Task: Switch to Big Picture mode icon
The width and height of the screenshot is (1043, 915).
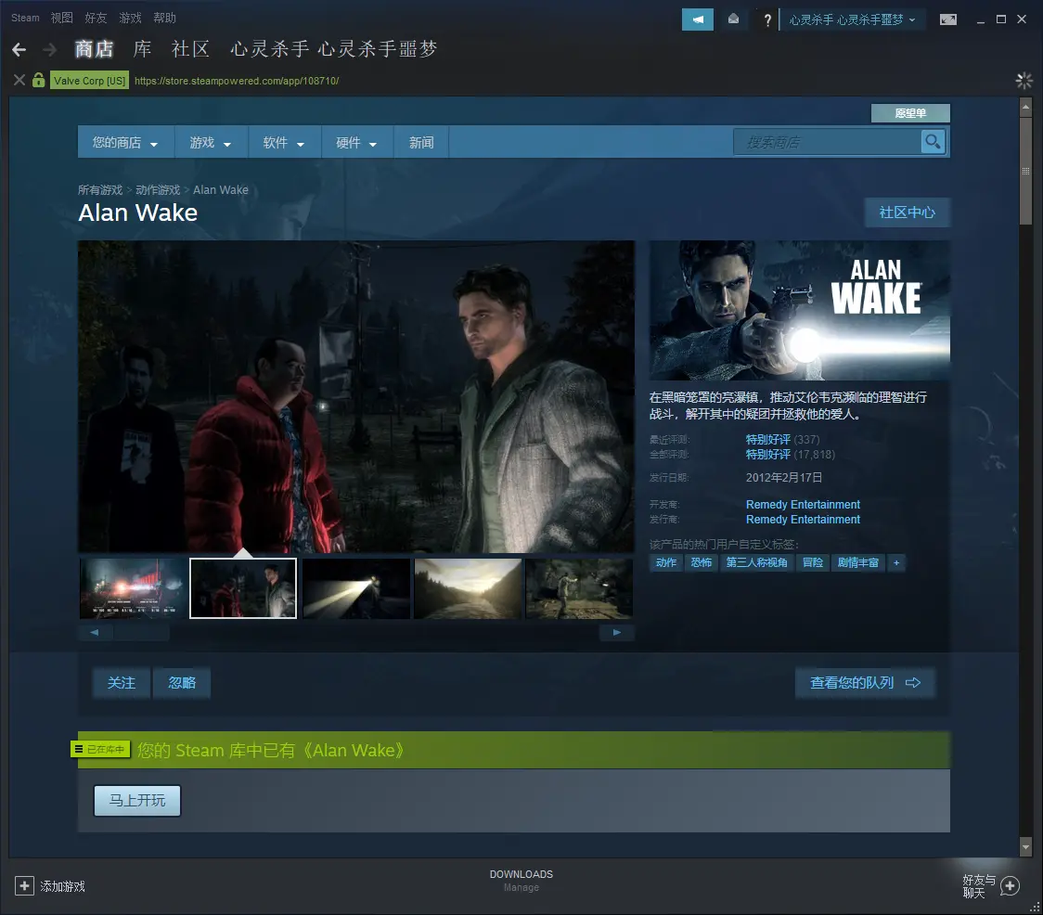Action: coord(947,20)
